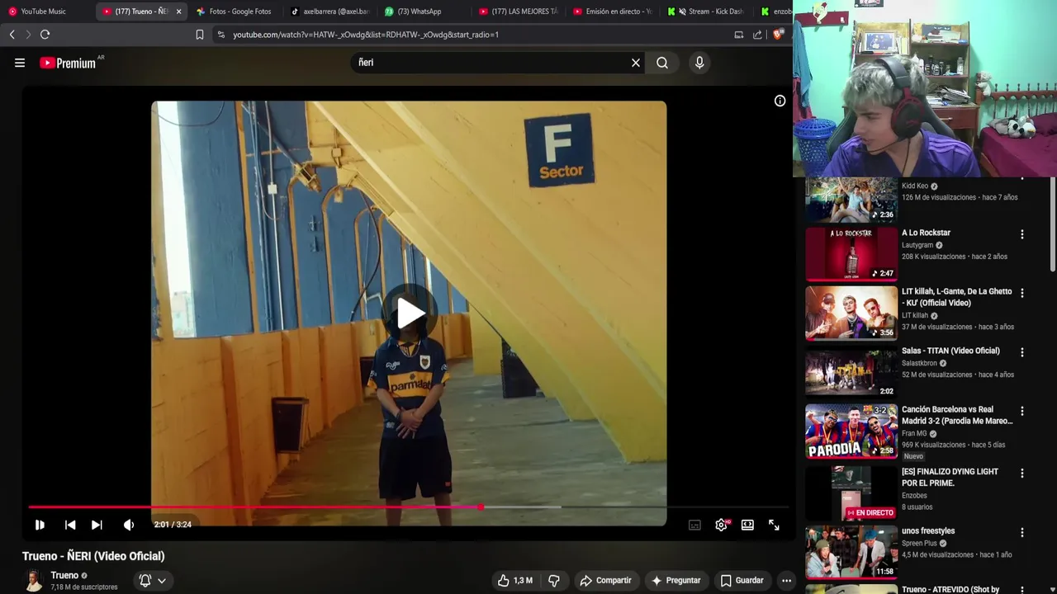This screenshot has width=1057, height=594.
Task: Go back with the browser back arrow
Action: (x=12, y=35)
